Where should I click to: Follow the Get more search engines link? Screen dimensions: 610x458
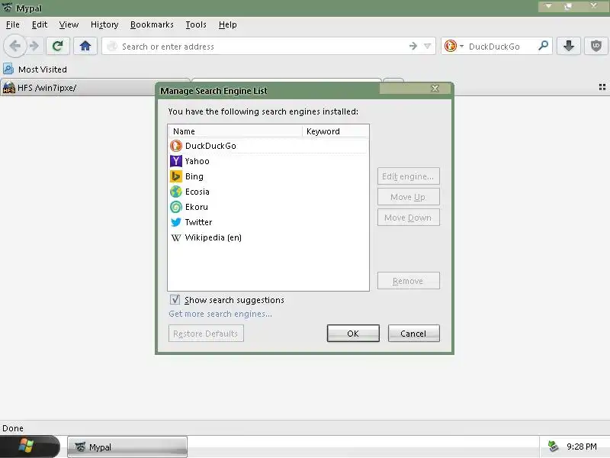[220, 314]
